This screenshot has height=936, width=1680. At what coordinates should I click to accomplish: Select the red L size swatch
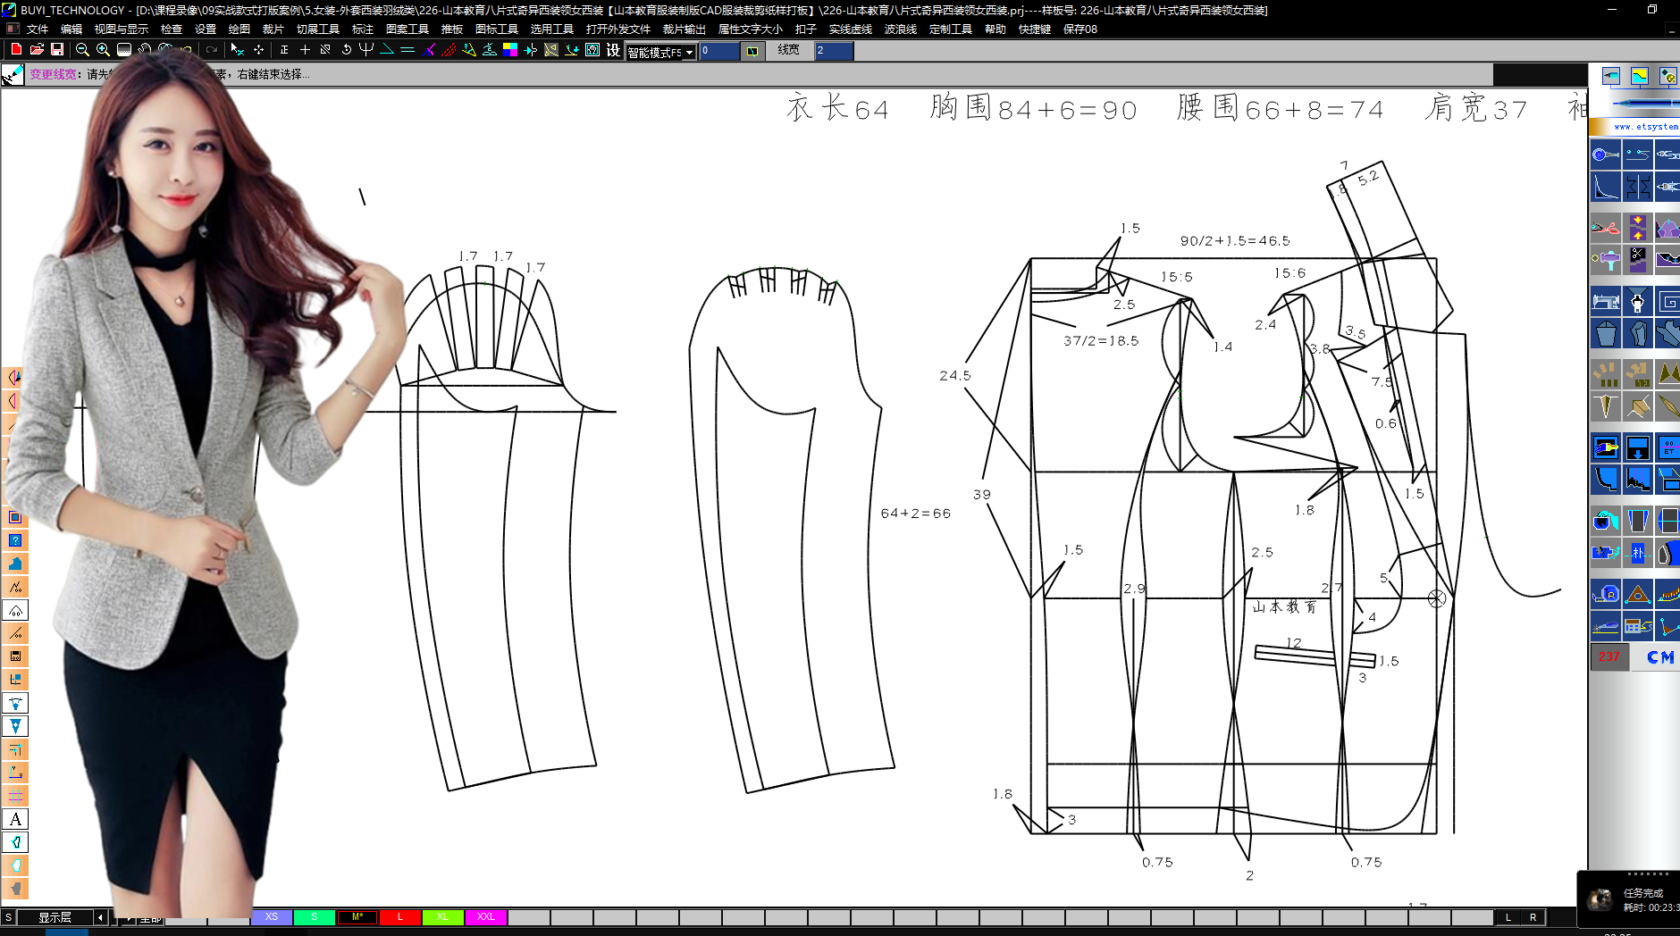[x=399, y=917]
